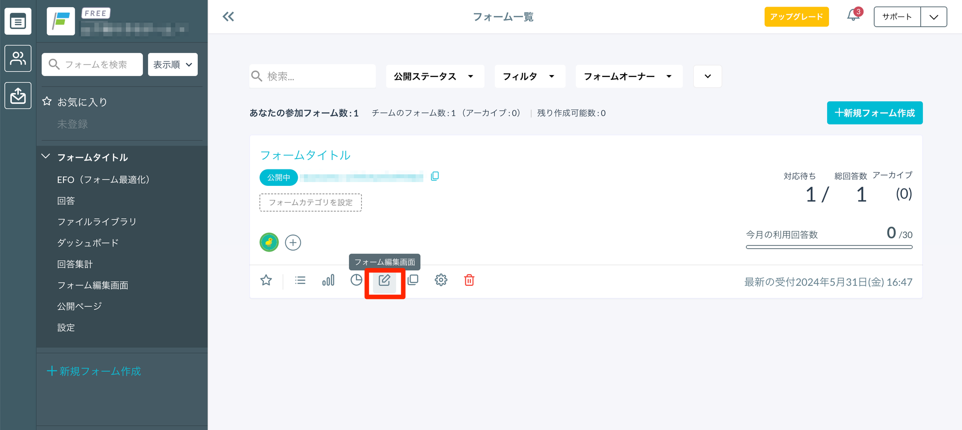Click the 総回答数 count 1
Viewport: 962px width, 430px height.
pyautogui.click(x=861, y=194)
